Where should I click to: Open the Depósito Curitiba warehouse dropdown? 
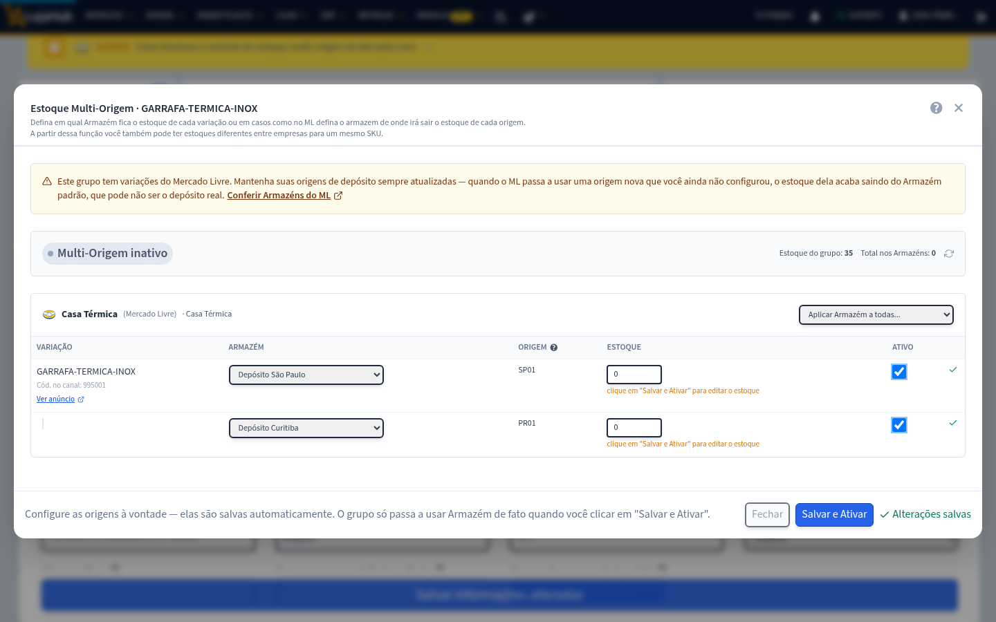pos(306,428)
